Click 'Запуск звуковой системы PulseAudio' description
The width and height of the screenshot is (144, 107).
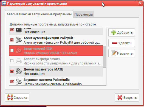53,84
